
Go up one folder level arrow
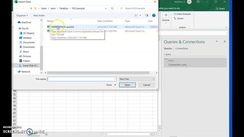pos(31,8)
